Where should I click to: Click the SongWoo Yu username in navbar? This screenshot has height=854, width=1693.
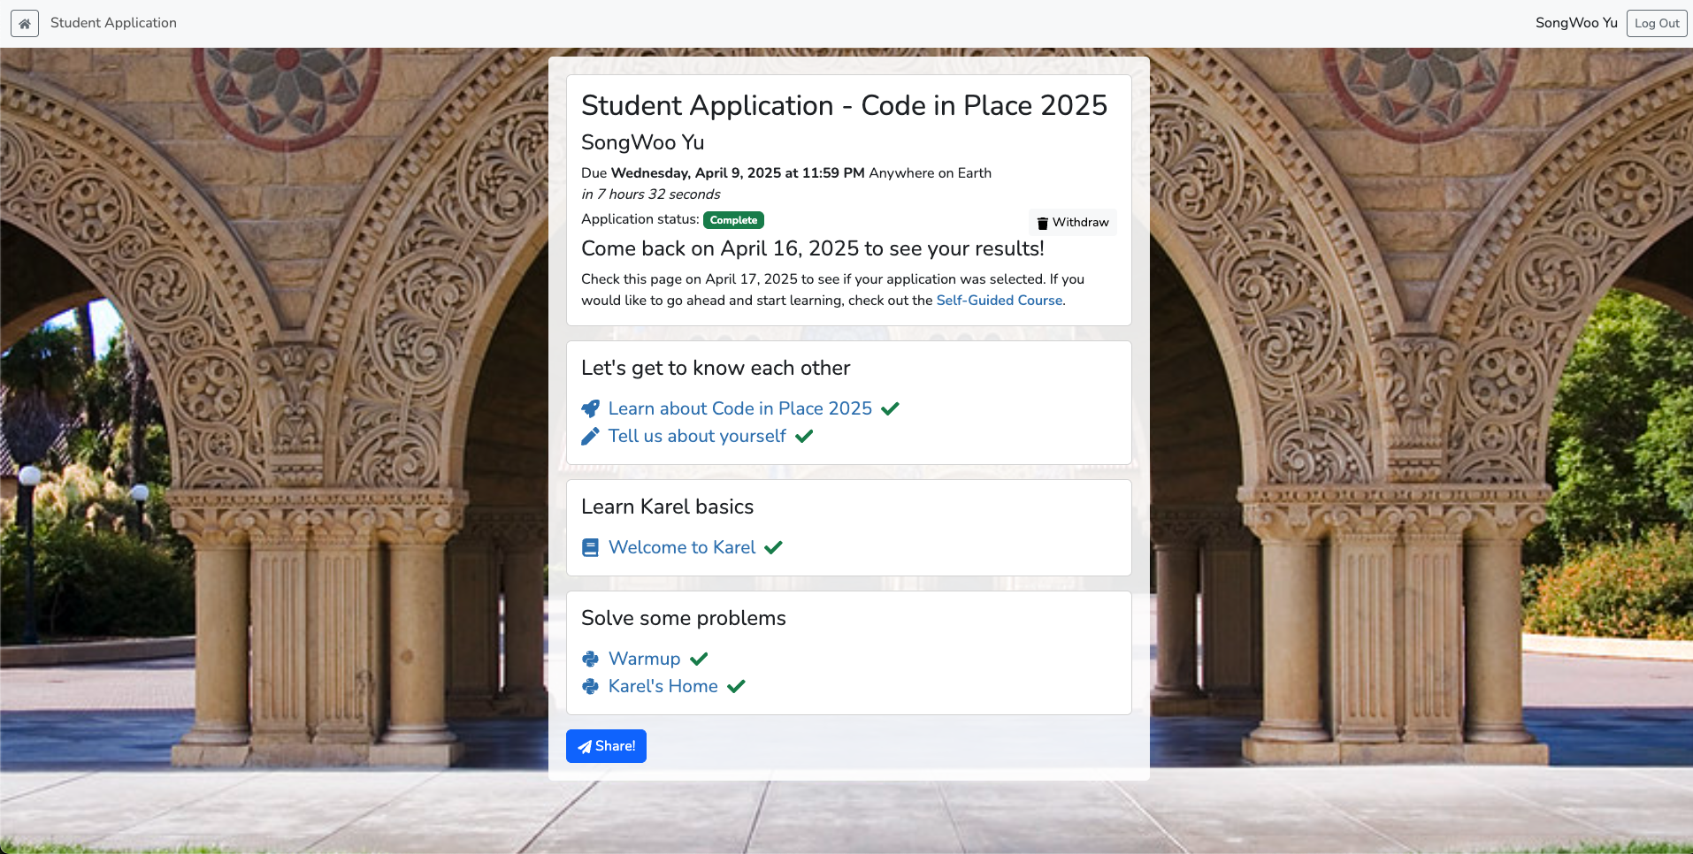(x=1575, y=23)
